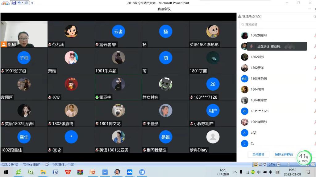Click the 解除全体静音 button
This screenshot has height=177, width=316.
point(284,154)
